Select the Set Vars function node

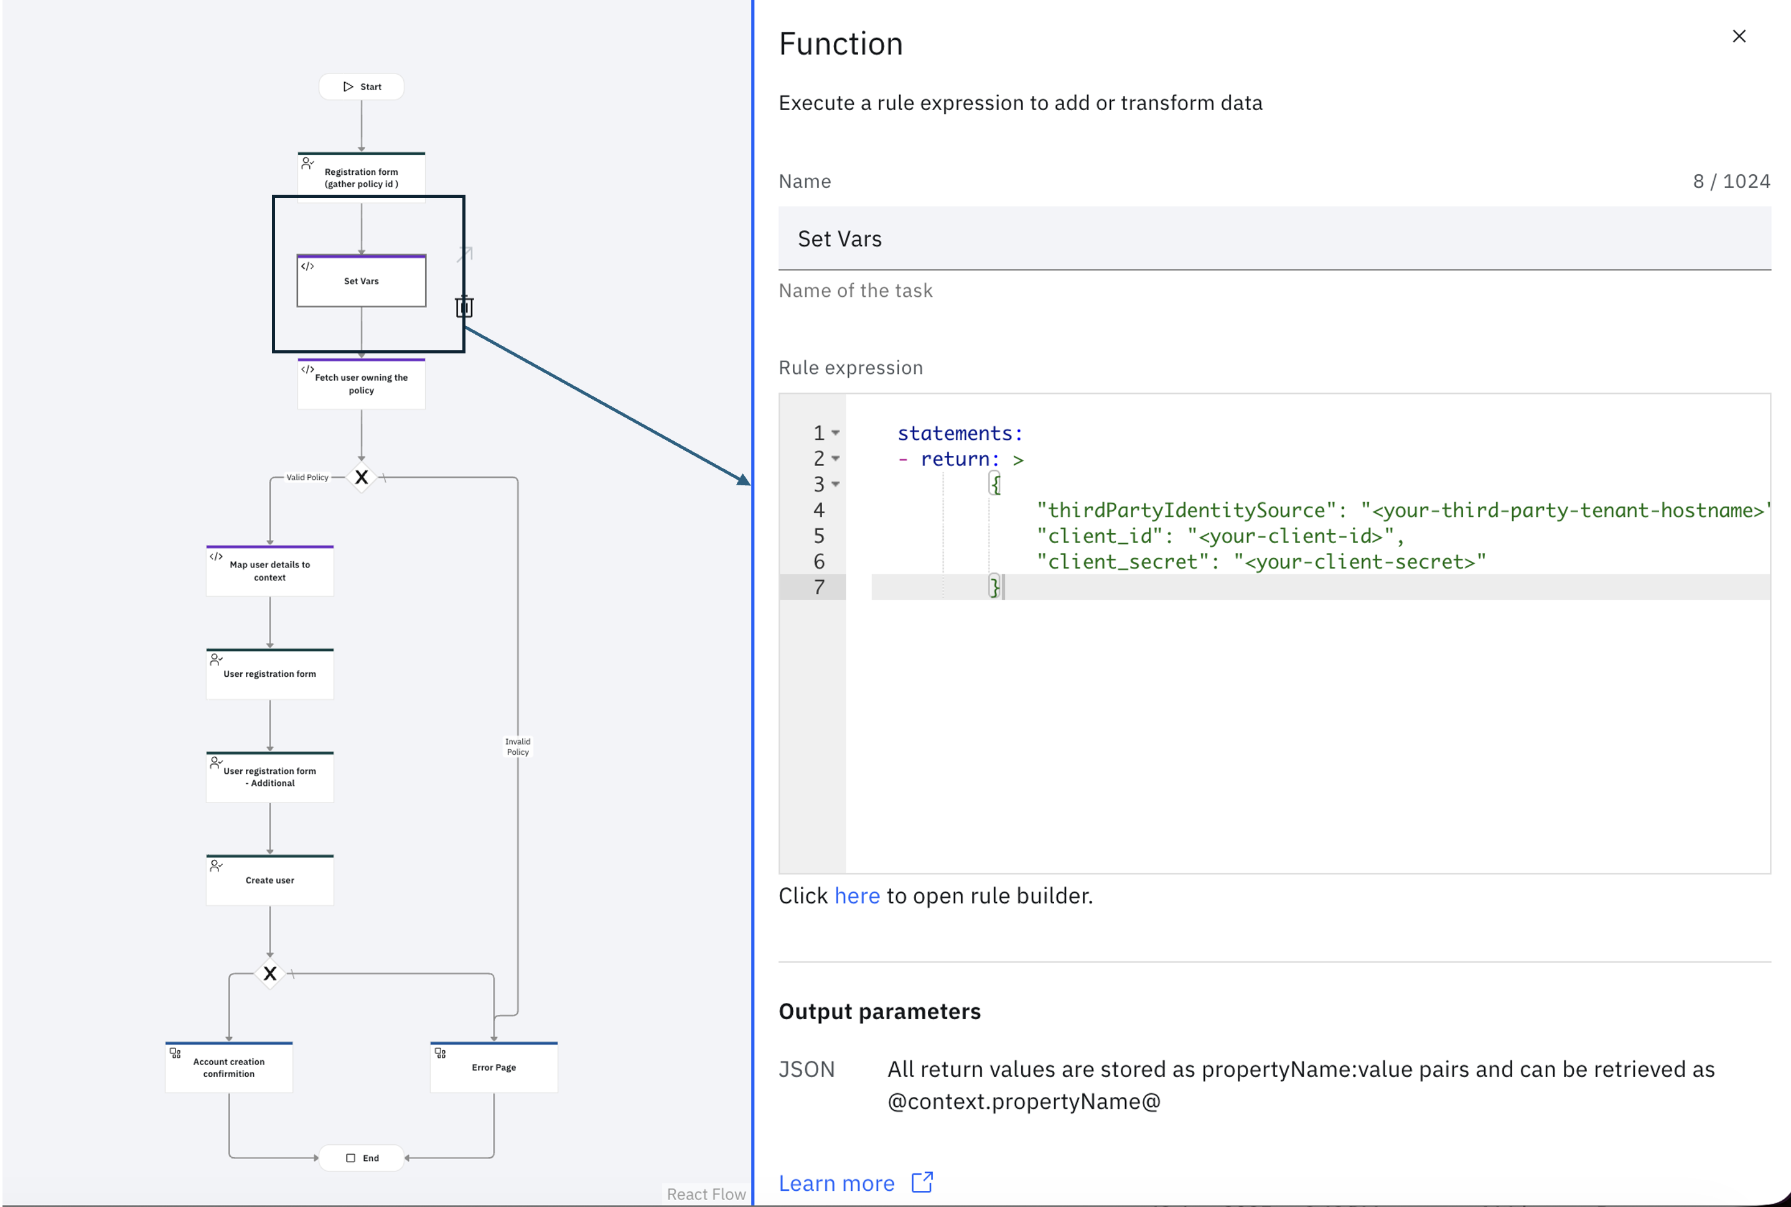point(361,281)
